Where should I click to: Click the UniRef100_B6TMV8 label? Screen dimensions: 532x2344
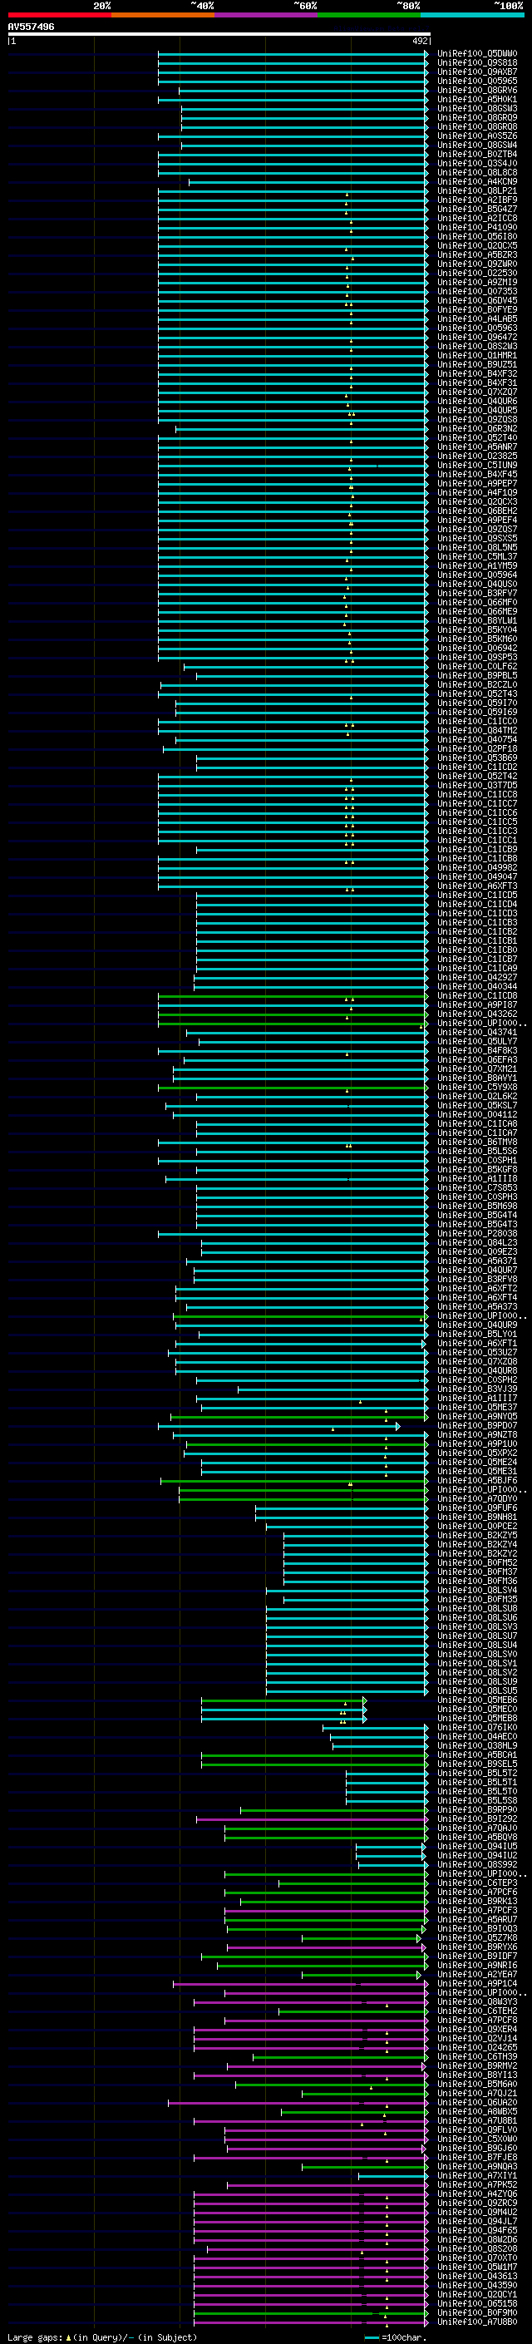point(477,1142)
